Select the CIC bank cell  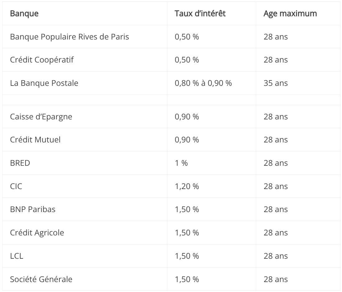point(16,186)
